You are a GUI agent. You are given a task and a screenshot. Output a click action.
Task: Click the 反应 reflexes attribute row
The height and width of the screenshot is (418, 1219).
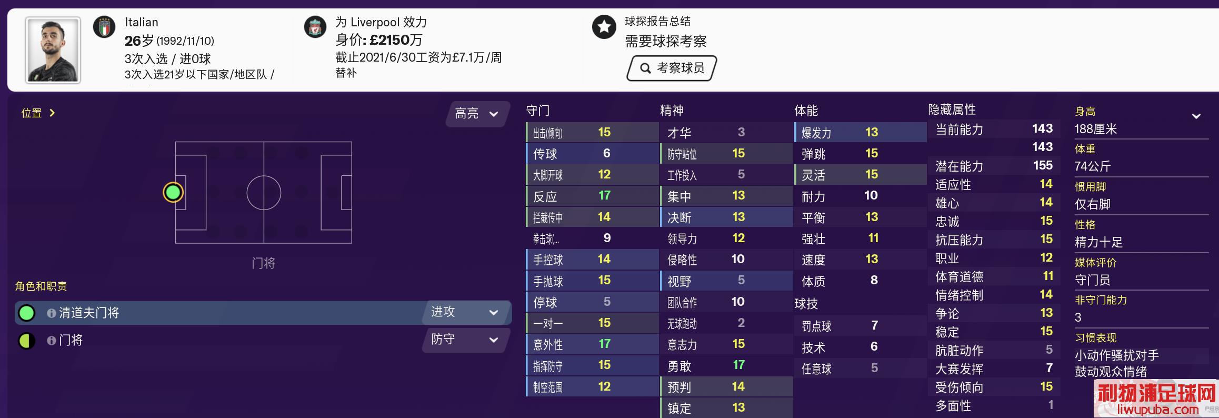point(592,196)
